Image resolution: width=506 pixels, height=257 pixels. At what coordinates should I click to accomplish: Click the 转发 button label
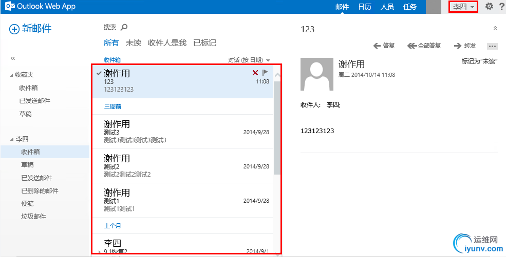(x=470, y=46)
